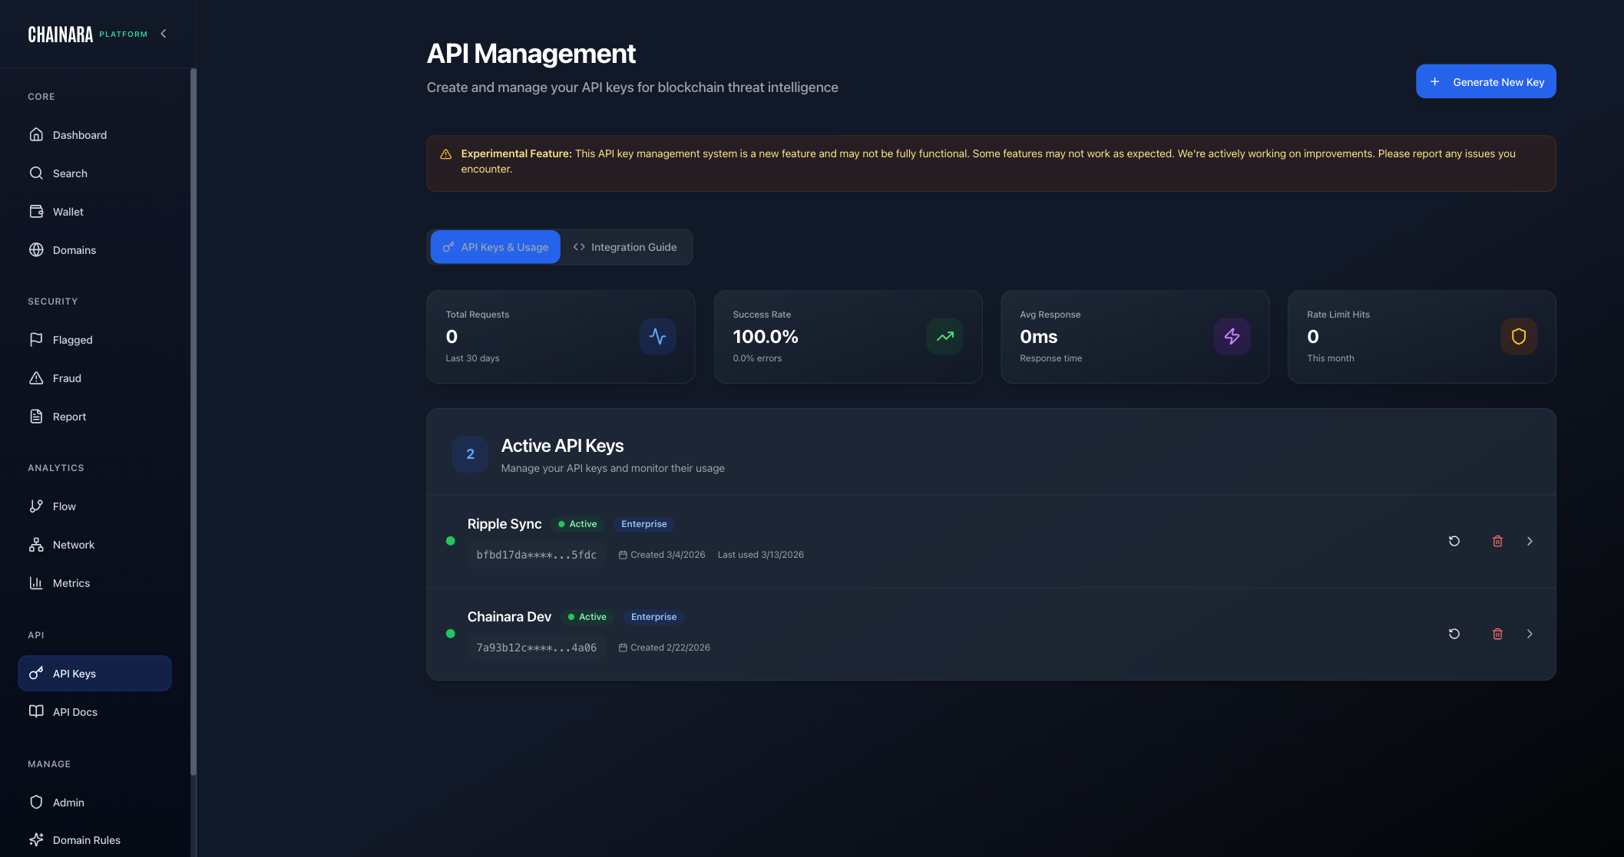The image size is (1624, 857).
Task: Click the Dashboard home icon
Action: [36, 135]
